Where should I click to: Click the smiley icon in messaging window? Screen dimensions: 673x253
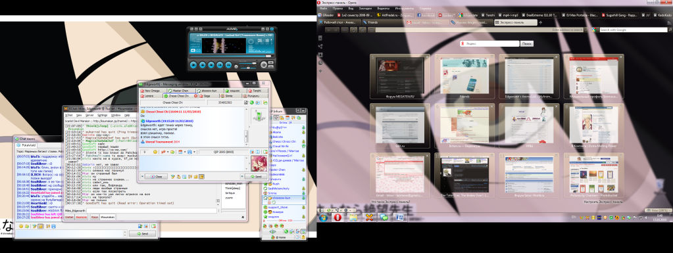155,152
